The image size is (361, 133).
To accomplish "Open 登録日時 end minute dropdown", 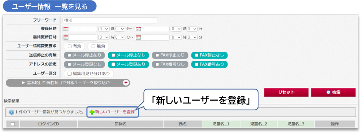I will click(192, 29).
